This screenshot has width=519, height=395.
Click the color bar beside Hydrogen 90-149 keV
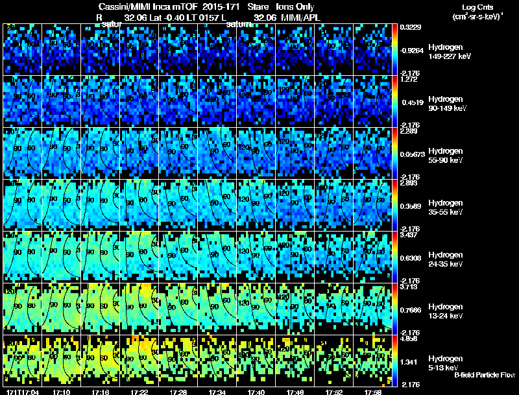tap(394, 102)
